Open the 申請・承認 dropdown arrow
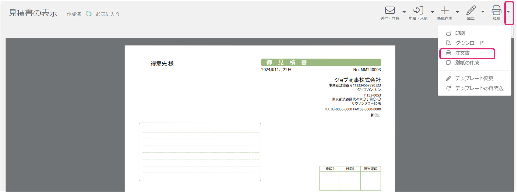The height and width of the screenshot is (192, 517). pyautogui.click(x=432, y=12)
